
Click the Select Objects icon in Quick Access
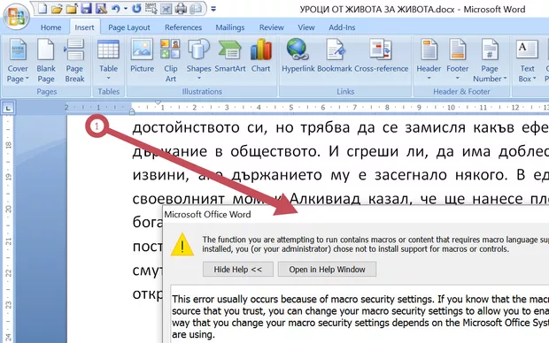click(x=151, y=8)
